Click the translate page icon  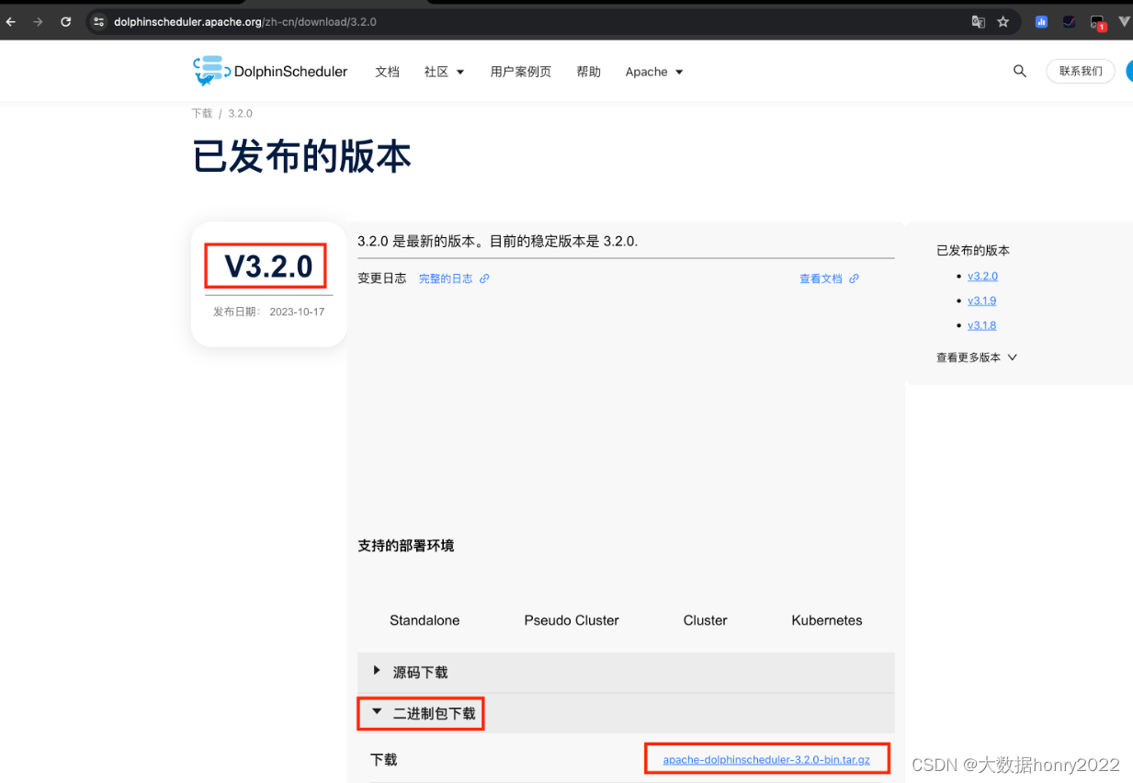[x=979, y=21]
